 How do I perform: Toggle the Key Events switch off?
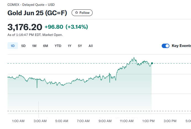pyautogui.click(x=165, y=46)
